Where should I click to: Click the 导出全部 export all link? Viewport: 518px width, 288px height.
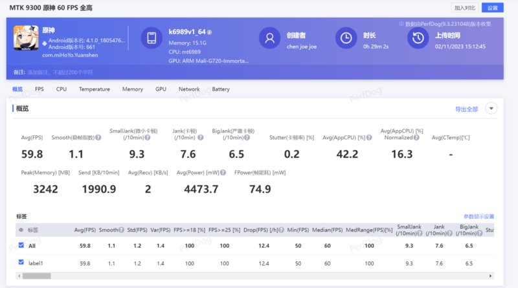pyautogui.click(x=466, y=109)
